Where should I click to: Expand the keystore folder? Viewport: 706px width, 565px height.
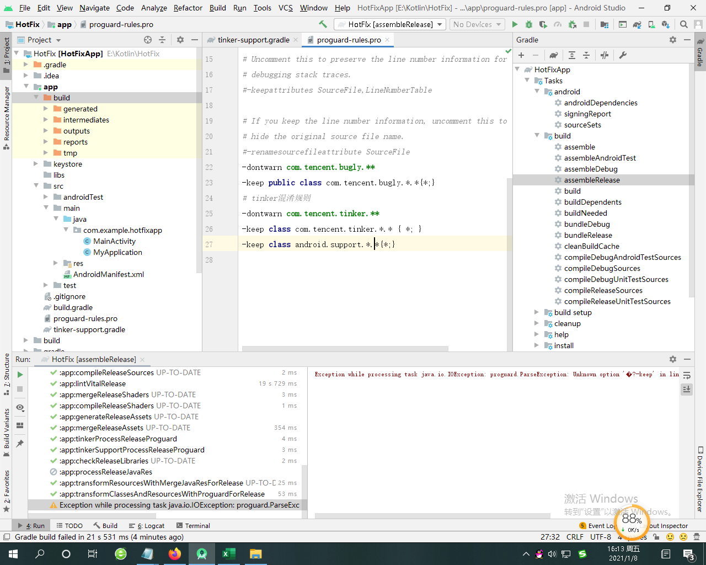point(36,164)
